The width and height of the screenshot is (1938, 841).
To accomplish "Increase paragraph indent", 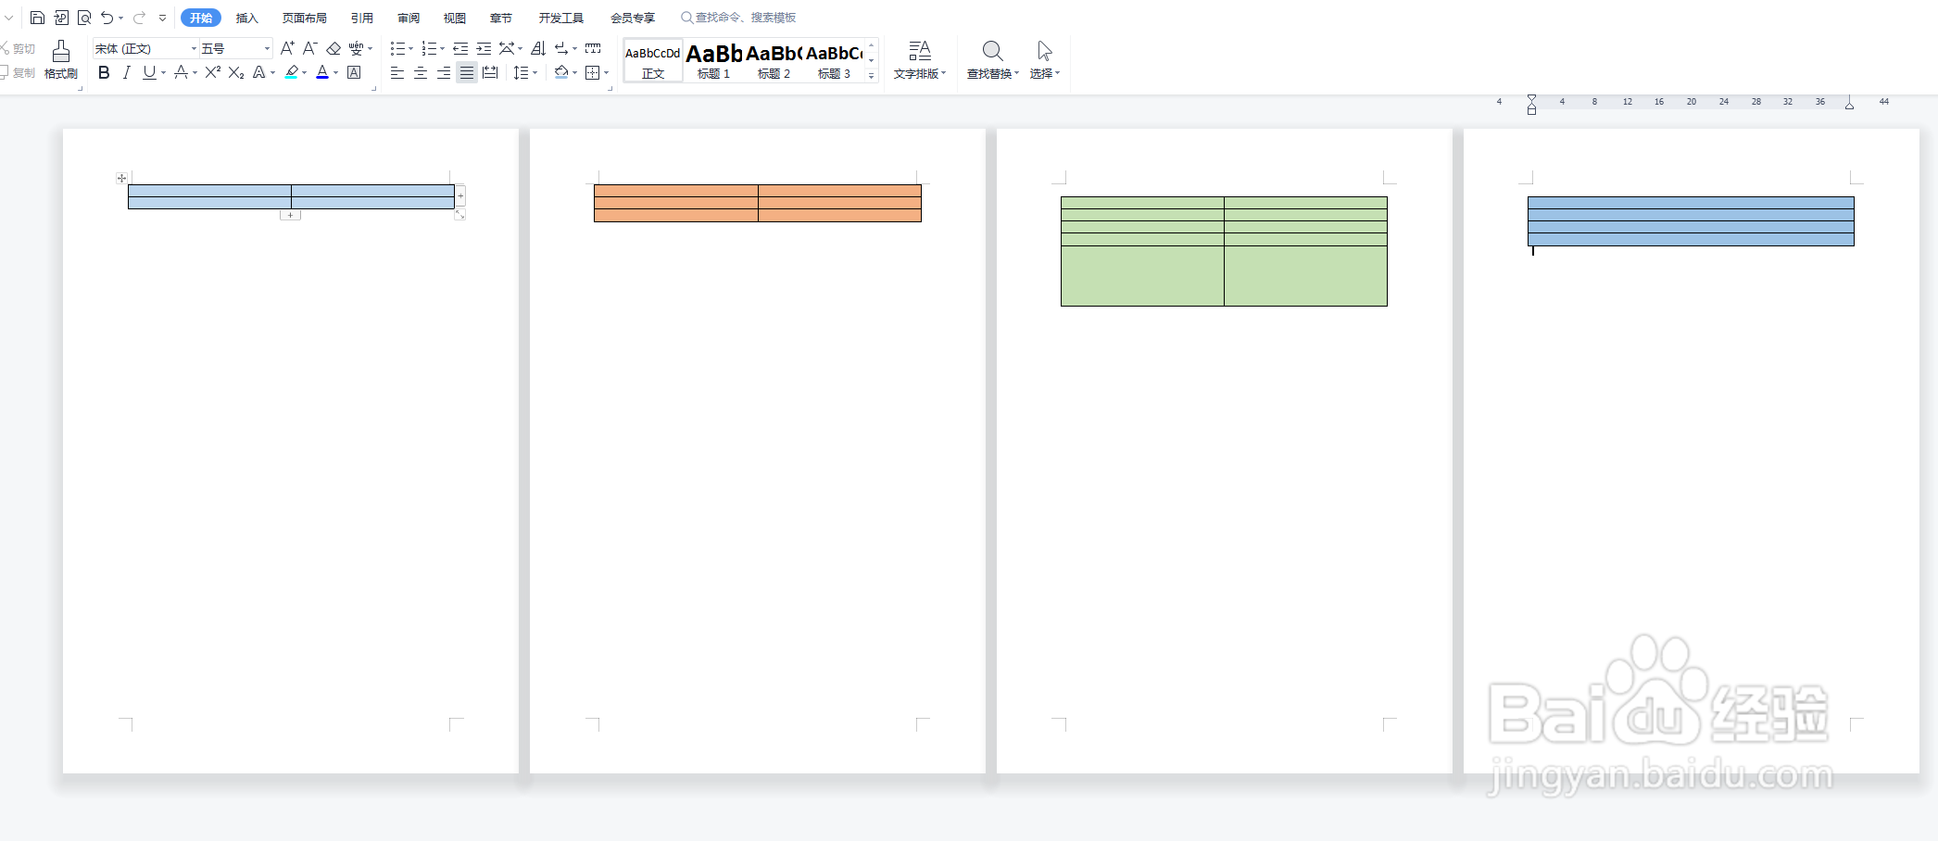I will click(x=484, y=48).
